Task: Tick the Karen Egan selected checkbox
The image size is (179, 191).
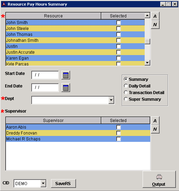Action: 119,58
